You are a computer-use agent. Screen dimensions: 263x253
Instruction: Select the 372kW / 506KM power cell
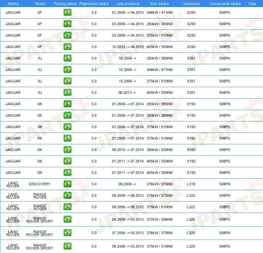159,219
